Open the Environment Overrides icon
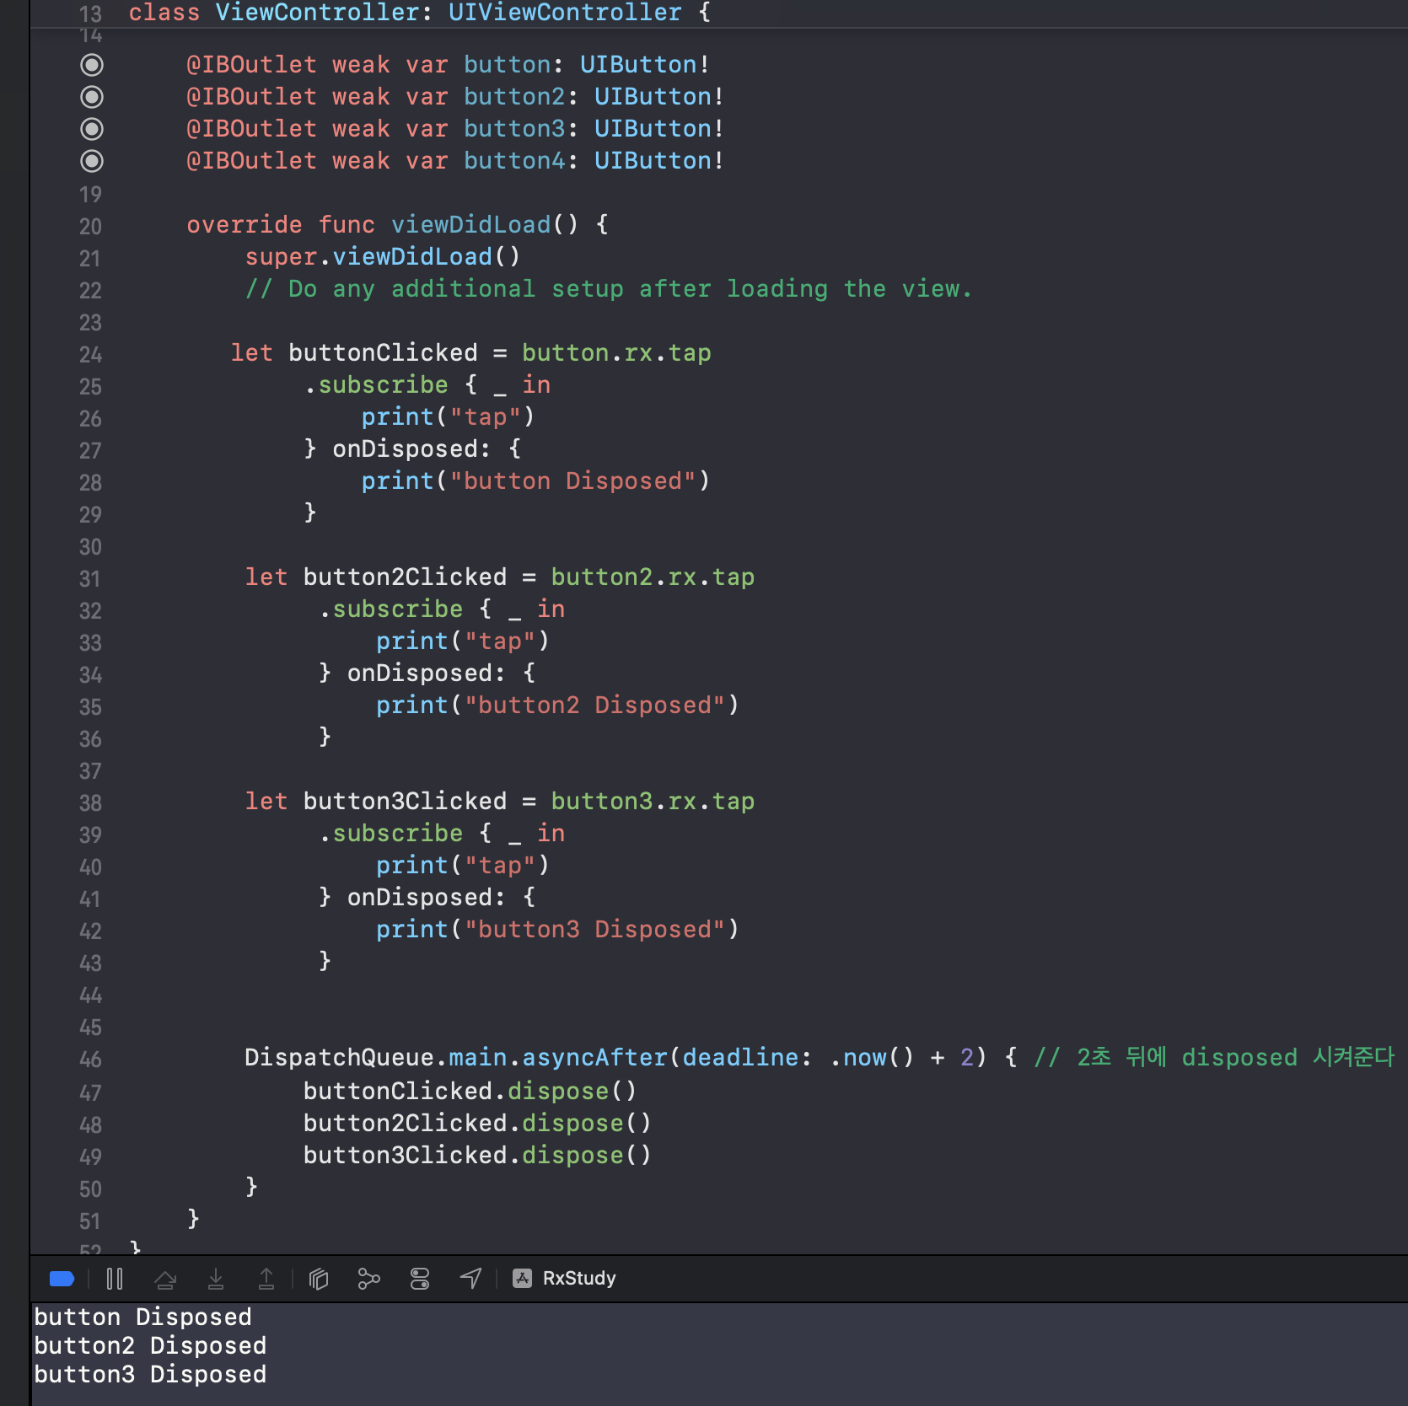This screenshot has width=1408, height=1406. click(420, 1279)
